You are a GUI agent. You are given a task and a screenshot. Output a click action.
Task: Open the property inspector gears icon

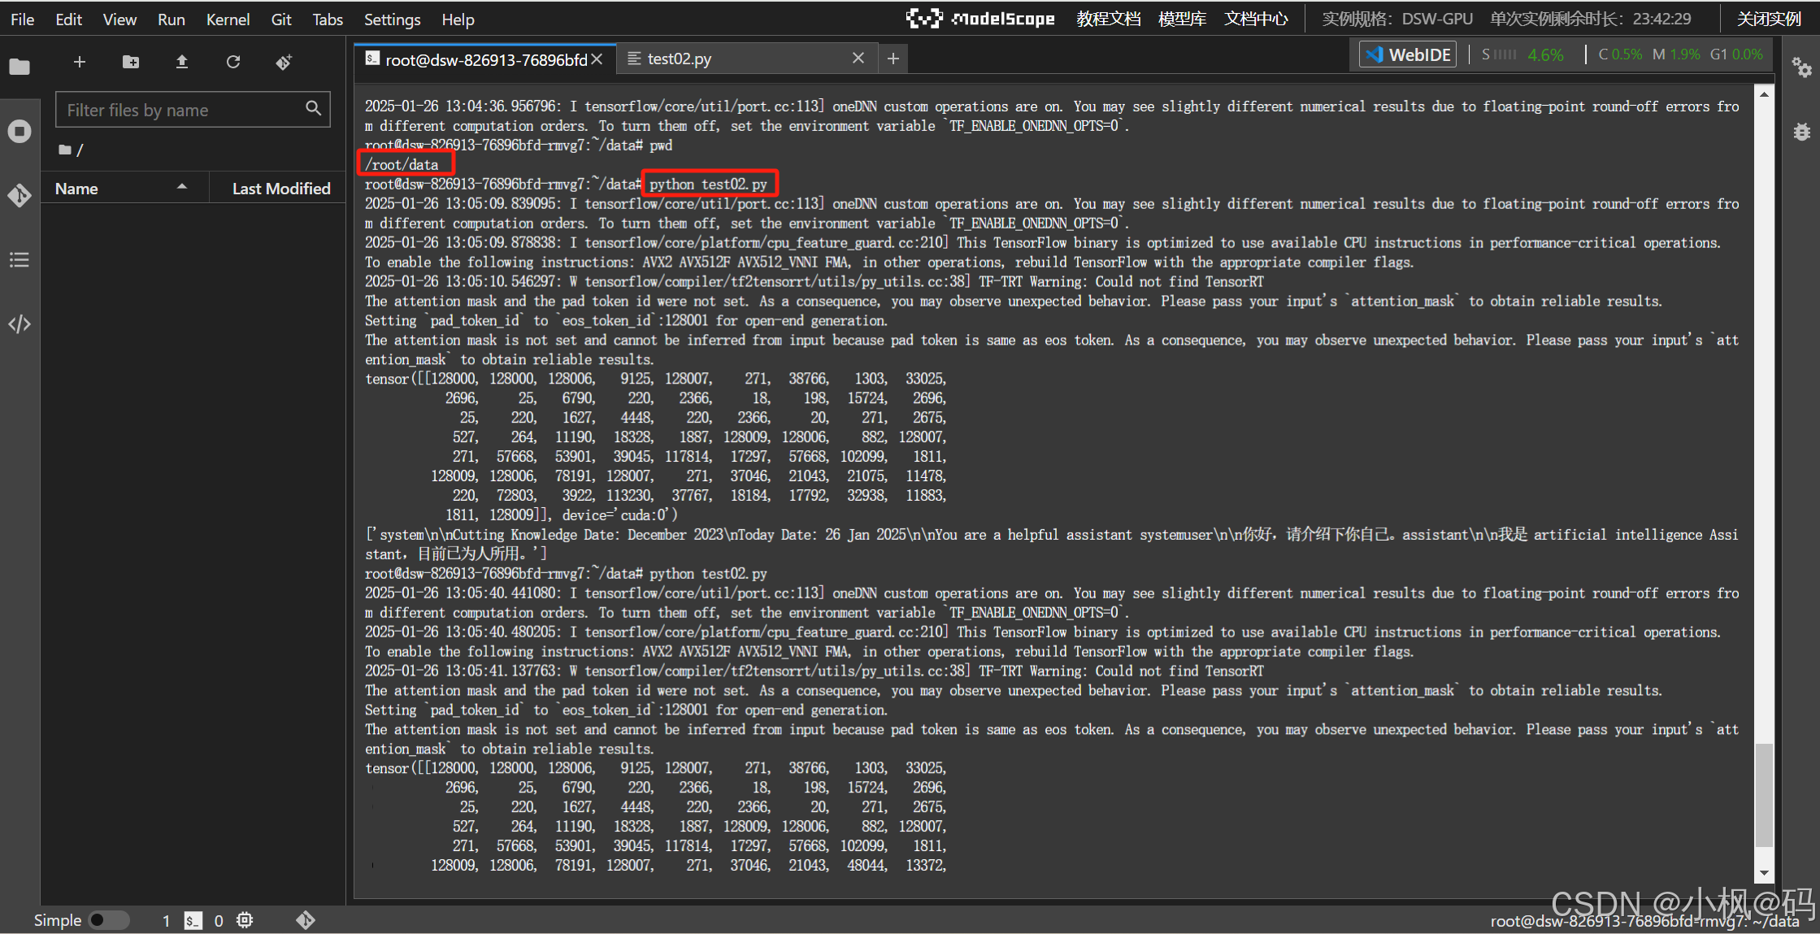tap(1801, 67)
